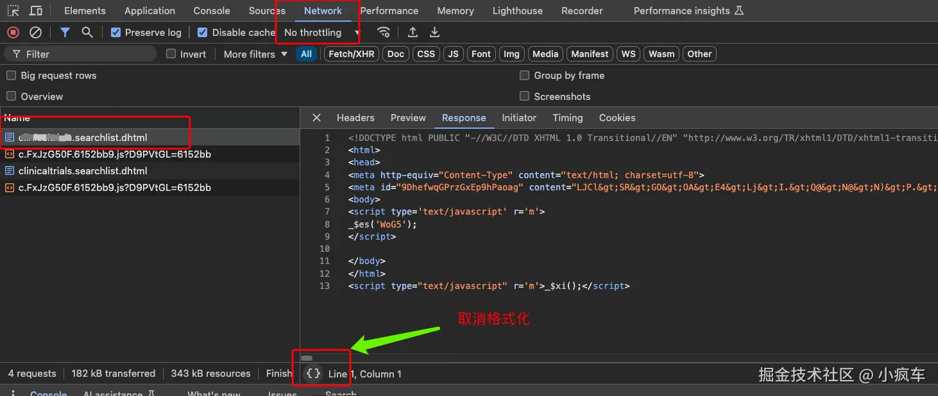Click the Name column header
Image resolution: width=938 pixels, height=396 pixels.
[x=149, y=118]
